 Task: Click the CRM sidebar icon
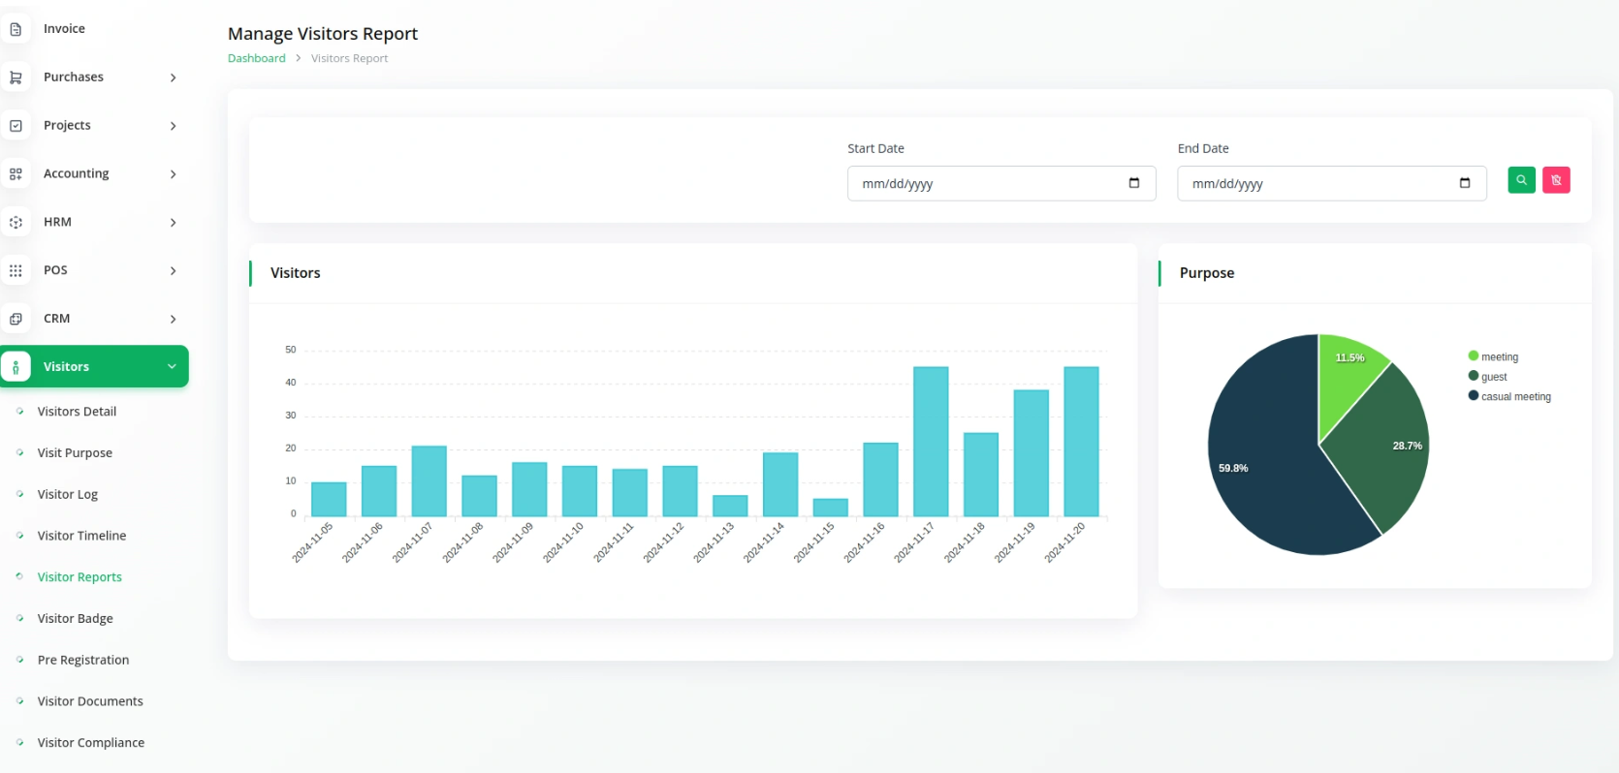click(16, 319)
